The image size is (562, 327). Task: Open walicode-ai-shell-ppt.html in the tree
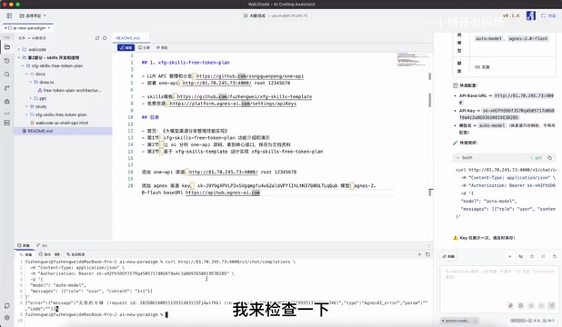coord(63,123)
